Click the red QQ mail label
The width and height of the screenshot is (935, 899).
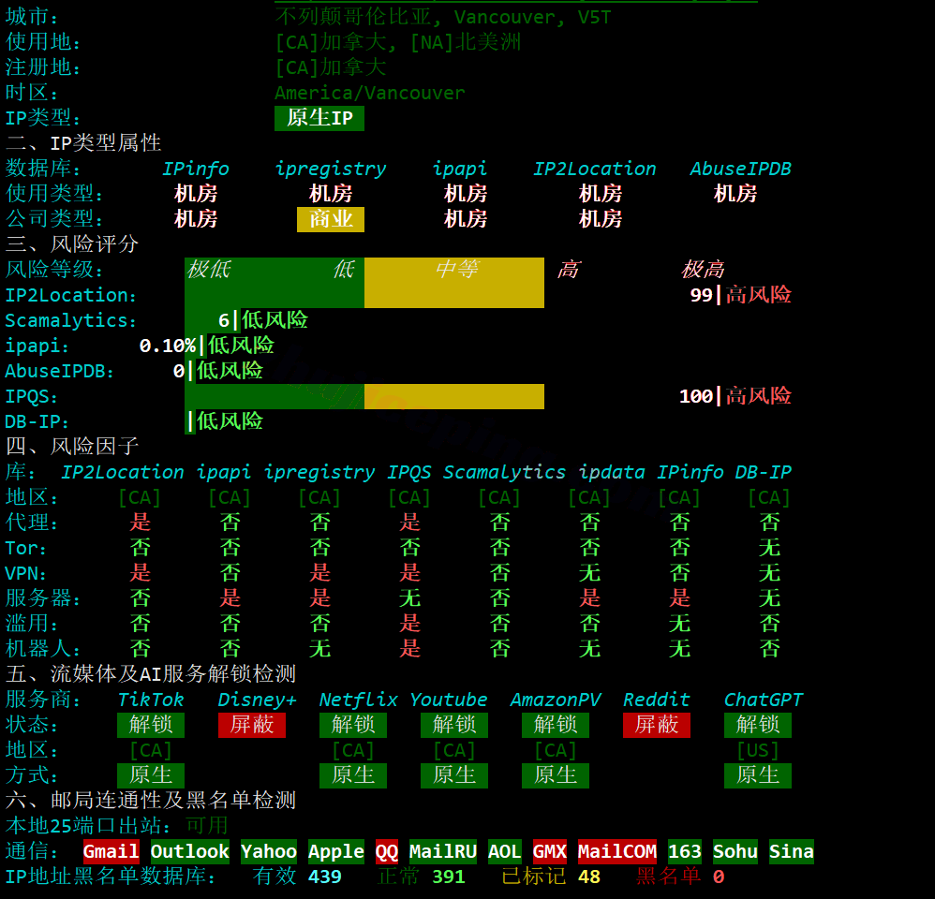coord(386,851)
